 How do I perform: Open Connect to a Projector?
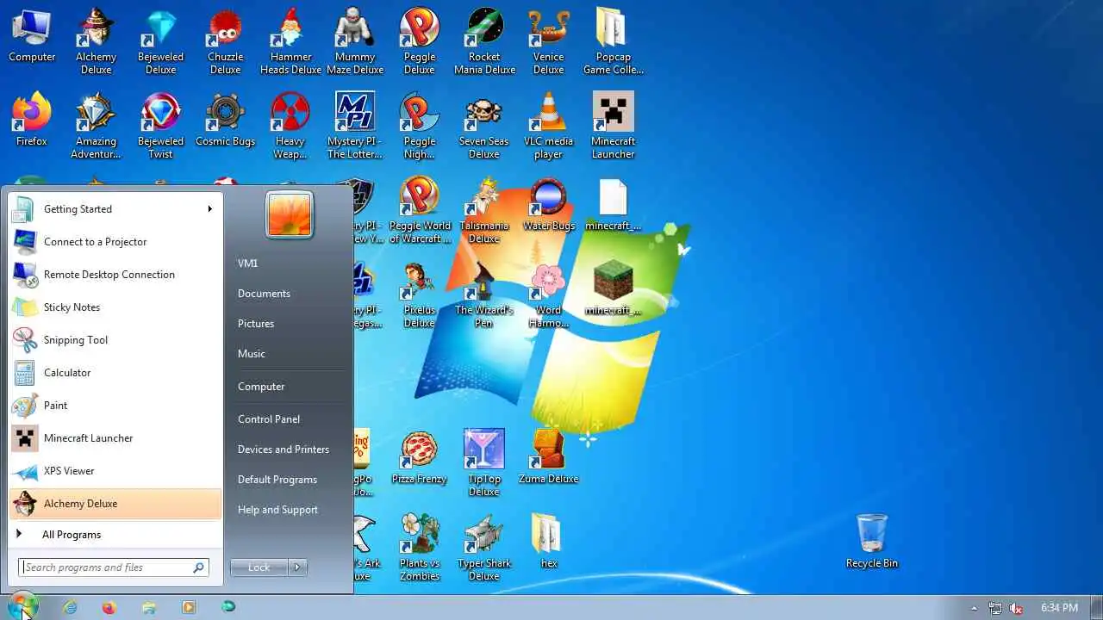[115, 241]
